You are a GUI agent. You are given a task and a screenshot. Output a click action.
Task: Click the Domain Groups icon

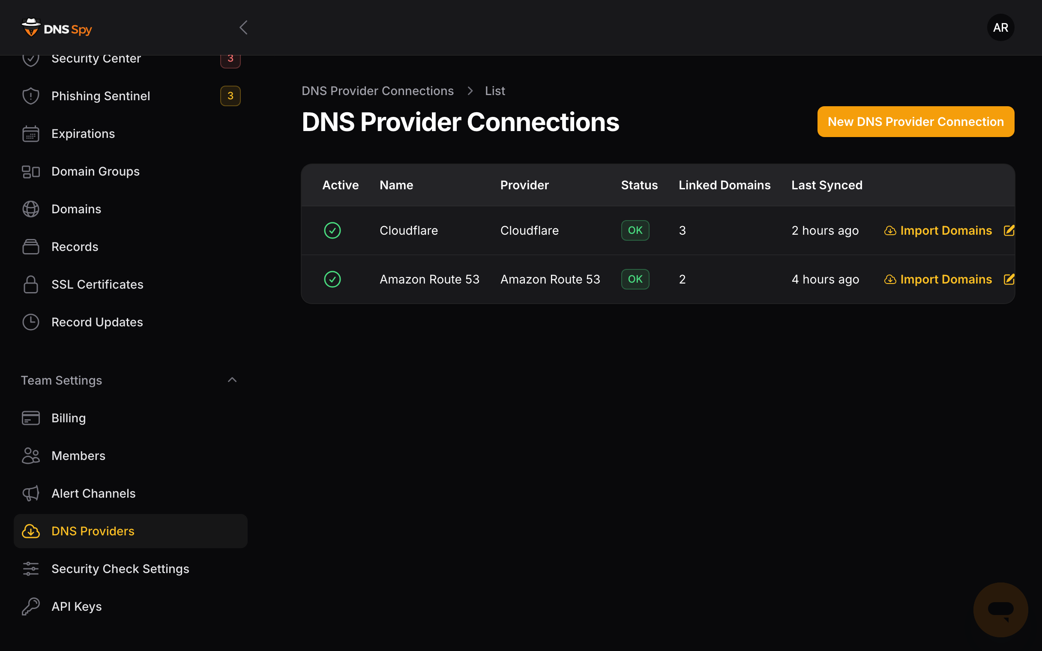click(x=30, y=171)
